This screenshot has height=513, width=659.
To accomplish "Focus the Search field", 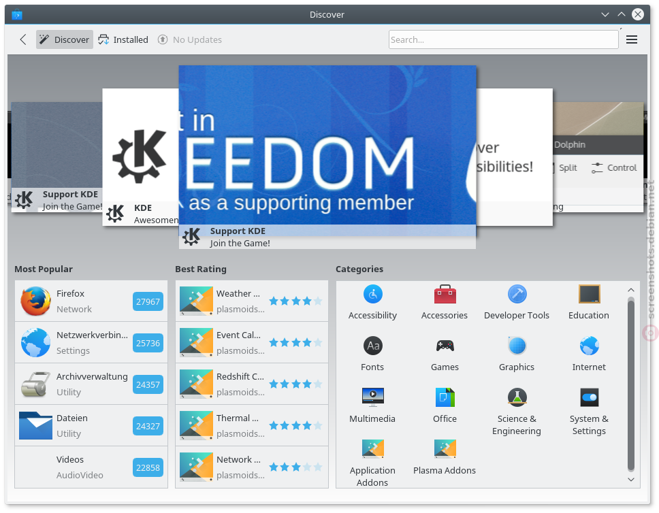I will coord(503,39).
